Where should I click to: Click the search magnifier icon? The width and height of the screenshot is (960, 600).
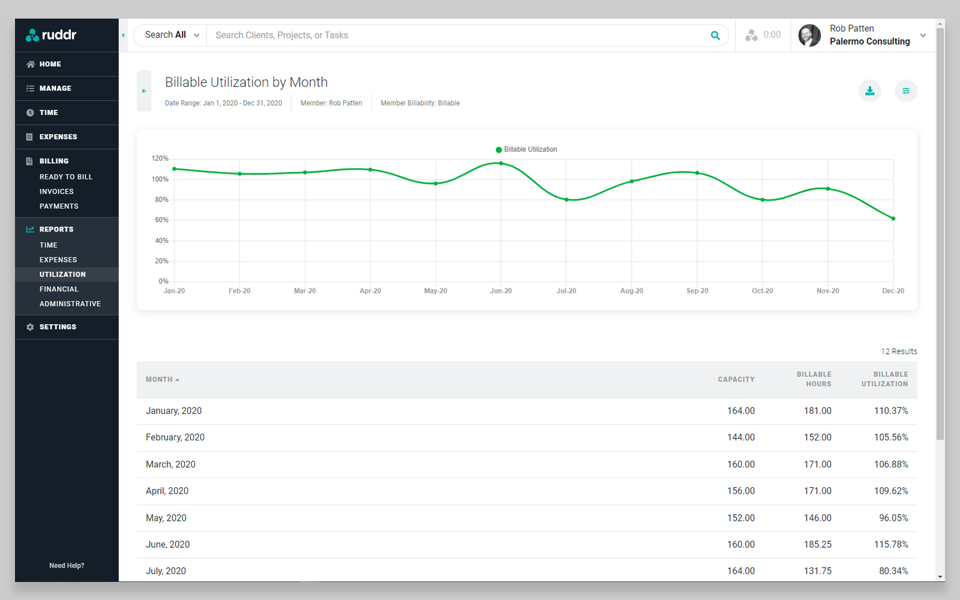pos(715,35)
